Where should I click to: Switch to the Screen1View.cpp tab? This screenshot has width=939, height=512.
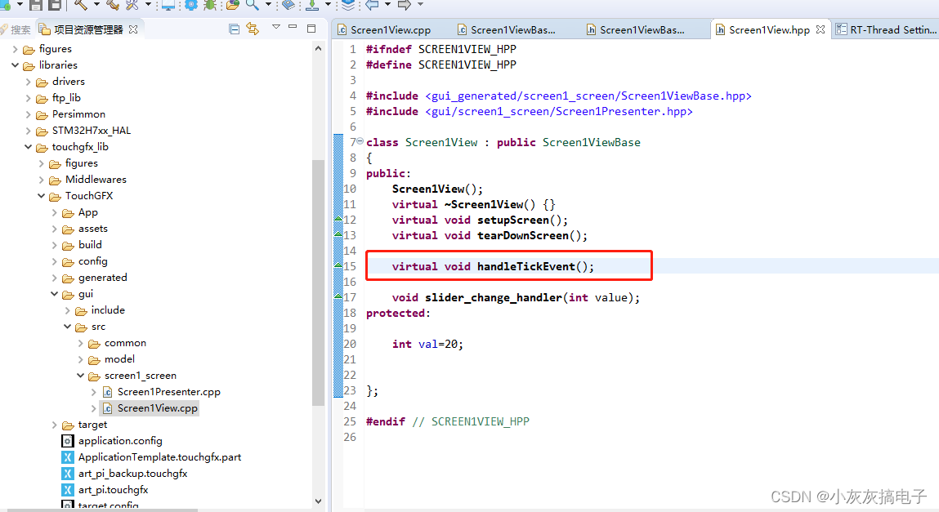[x=390, y=29]
